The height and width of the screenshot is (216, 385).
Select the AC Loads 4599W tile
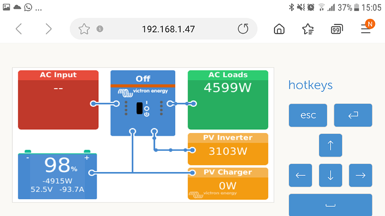point(228,100)
